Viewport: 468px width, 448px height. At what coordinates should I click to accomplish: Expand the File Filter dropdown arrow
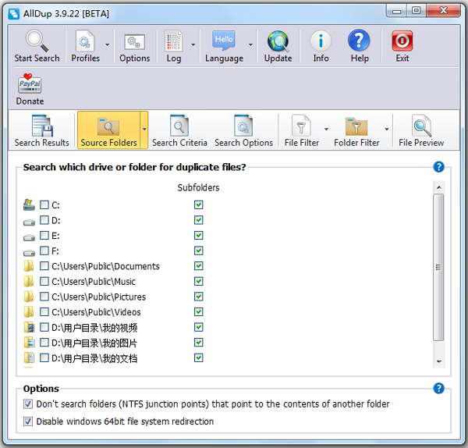326,130
